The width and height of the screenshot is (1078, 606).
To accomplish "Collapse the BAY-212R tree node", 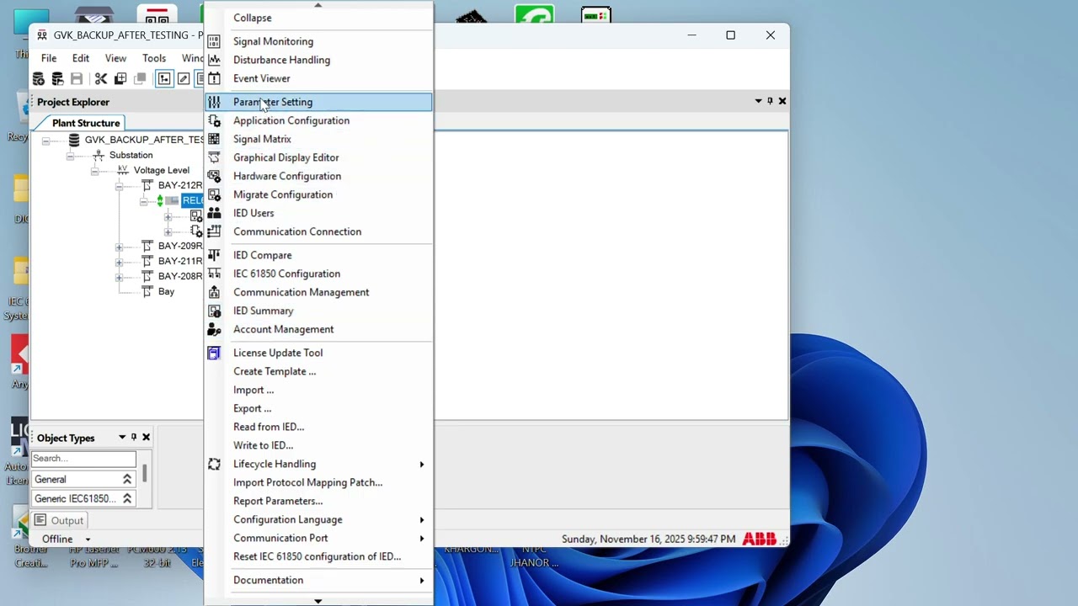I will [120, 186].
